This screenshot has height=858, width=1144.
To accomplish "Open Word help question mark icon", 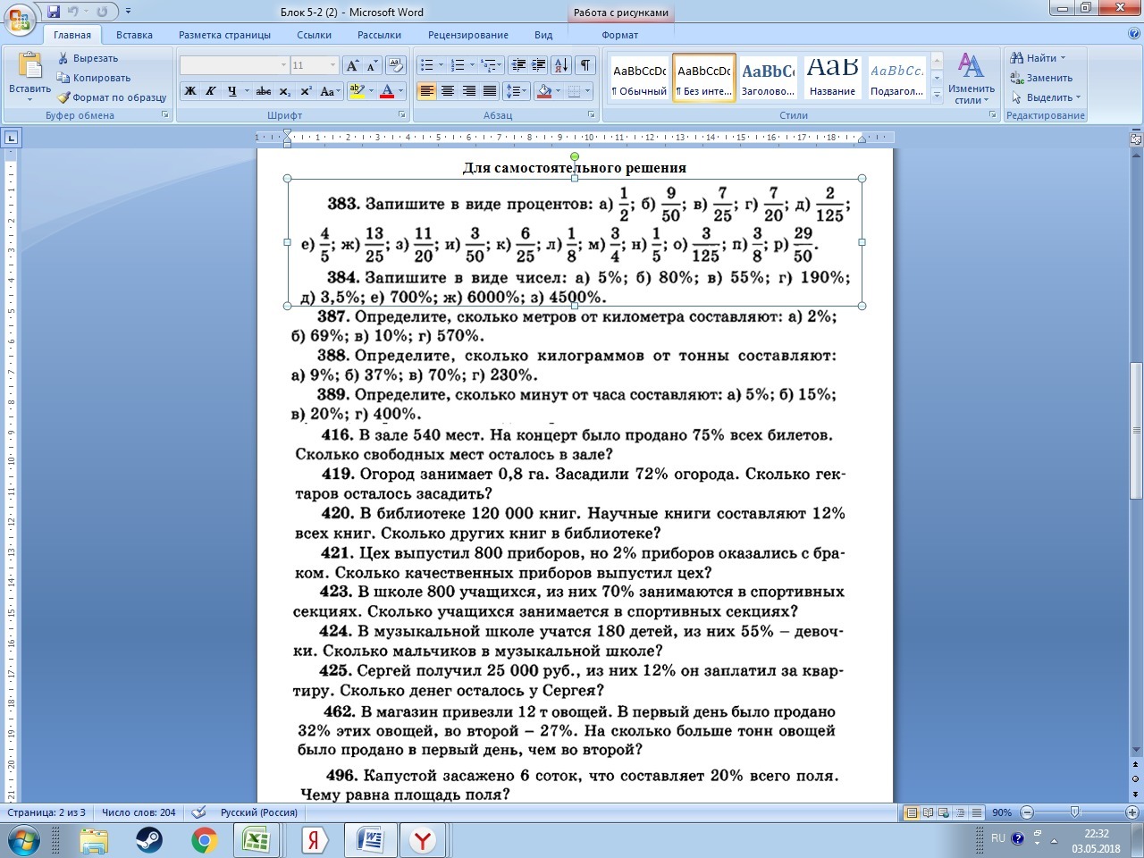I will pos(1134,34).
